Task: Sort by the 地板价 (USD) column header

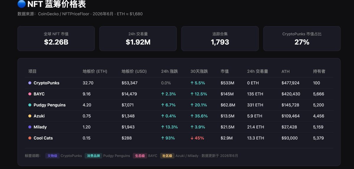Action: [x=134, y=71]
